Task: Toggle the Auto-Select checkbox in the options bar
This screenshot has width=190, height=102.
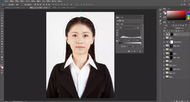Action: pos(8,5)
